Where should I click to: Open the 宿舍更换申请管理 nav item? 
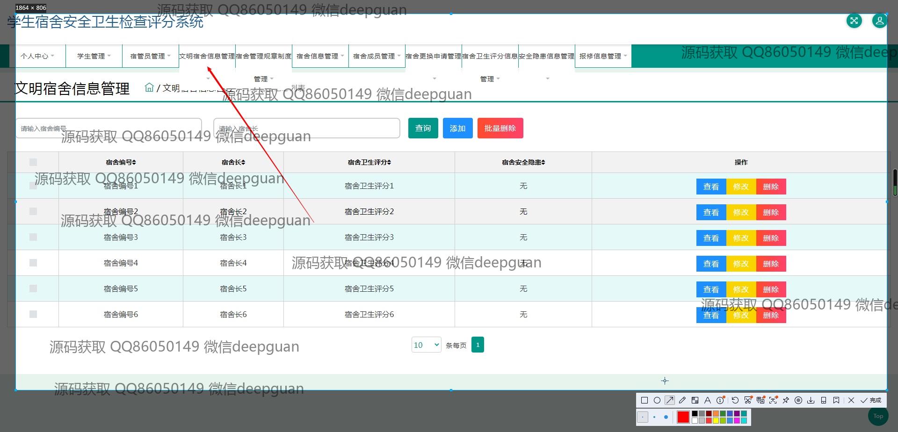click(x=434, y=56)
